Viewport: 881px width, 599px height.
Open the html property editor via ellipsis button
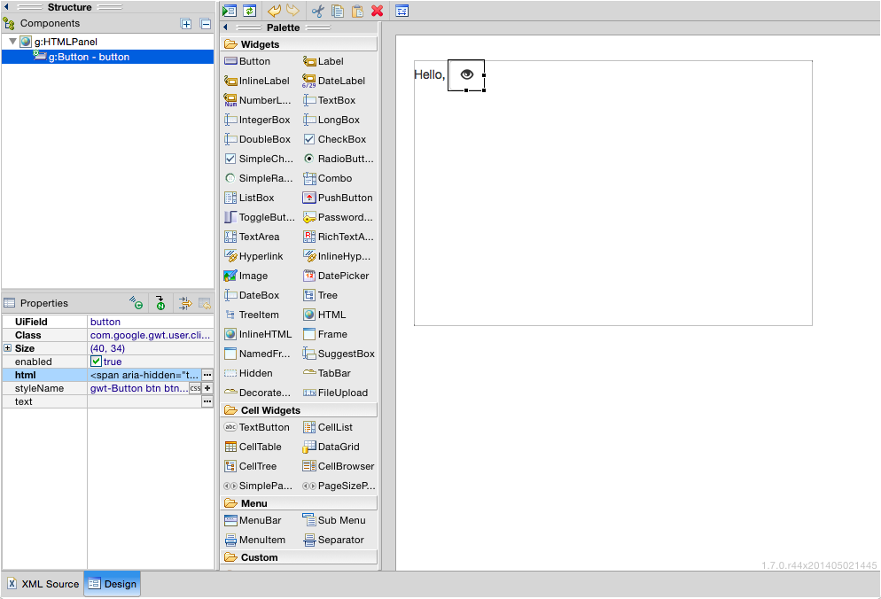click(x=206, y=375)
